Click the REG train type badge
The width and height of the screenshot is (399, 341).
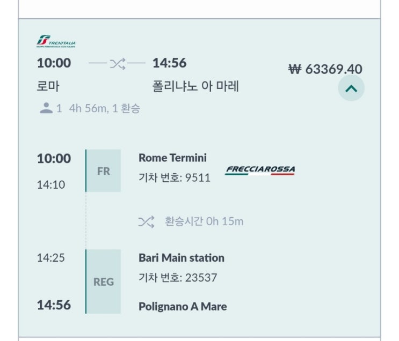point(104,281)
